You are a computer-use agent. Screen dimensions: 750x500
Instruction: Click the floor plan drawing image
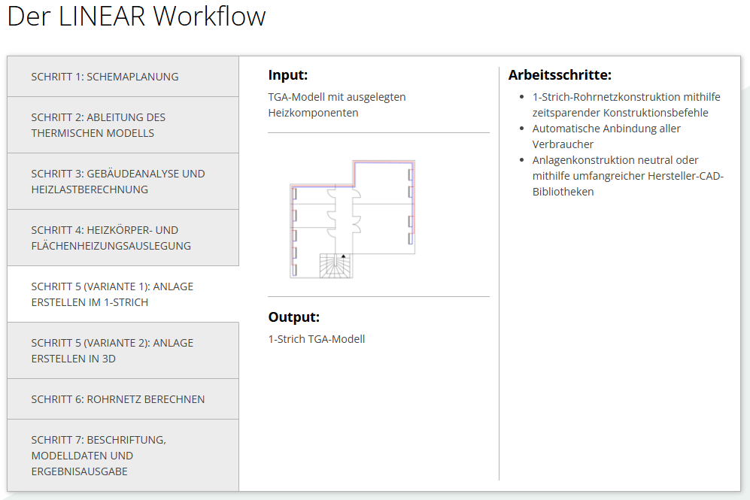point(352,218)
